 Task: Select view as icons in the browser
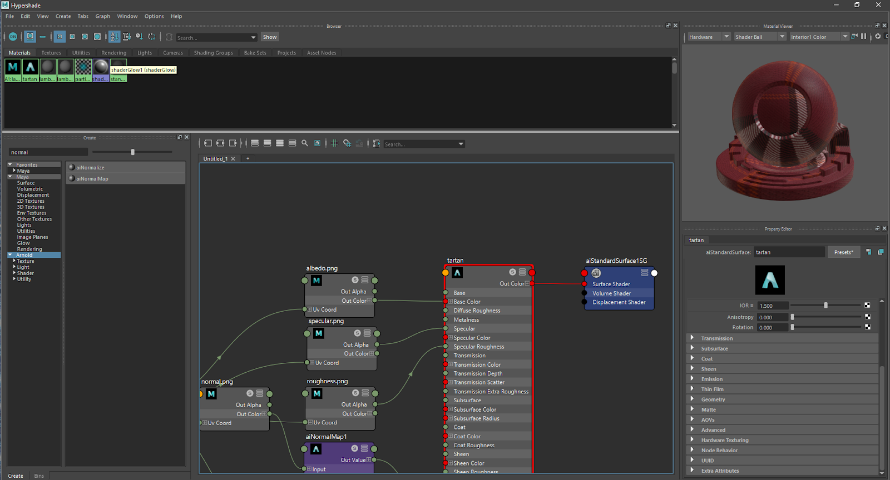click(x=30, y=37)
